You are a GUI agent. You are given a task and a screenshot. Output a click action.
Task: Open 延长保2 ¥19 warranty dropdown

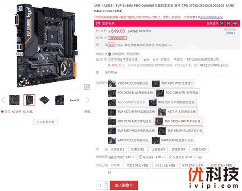(152, 157)
